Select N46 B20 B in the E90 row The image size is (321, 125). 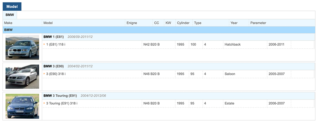pos(152,74)
